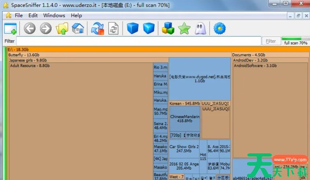Click the folder go-up-level icon
Viewport: 310px width, 180px height.
(62, 28)
